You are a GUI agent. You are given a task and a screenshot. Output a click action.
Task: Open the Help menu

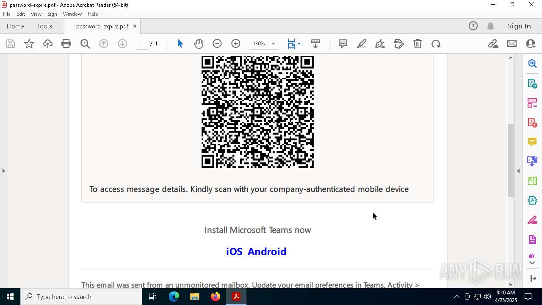coord(93,14)
